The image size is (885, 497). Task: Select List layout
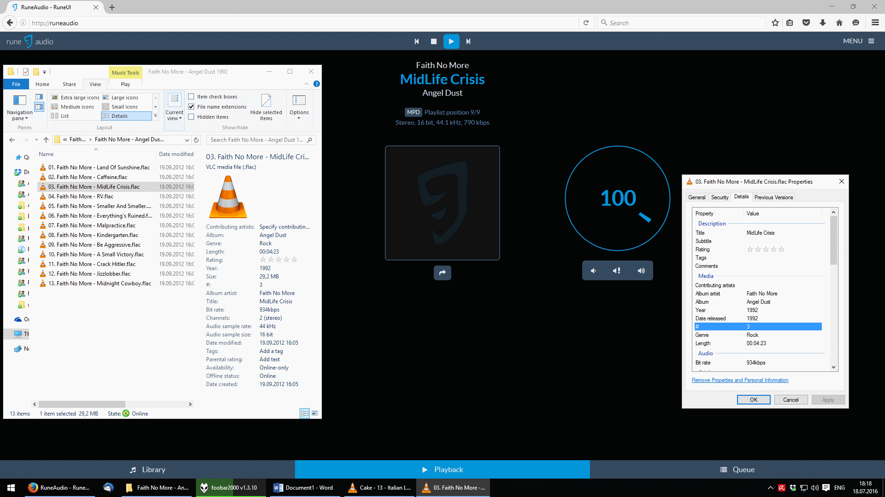[60, 116]
